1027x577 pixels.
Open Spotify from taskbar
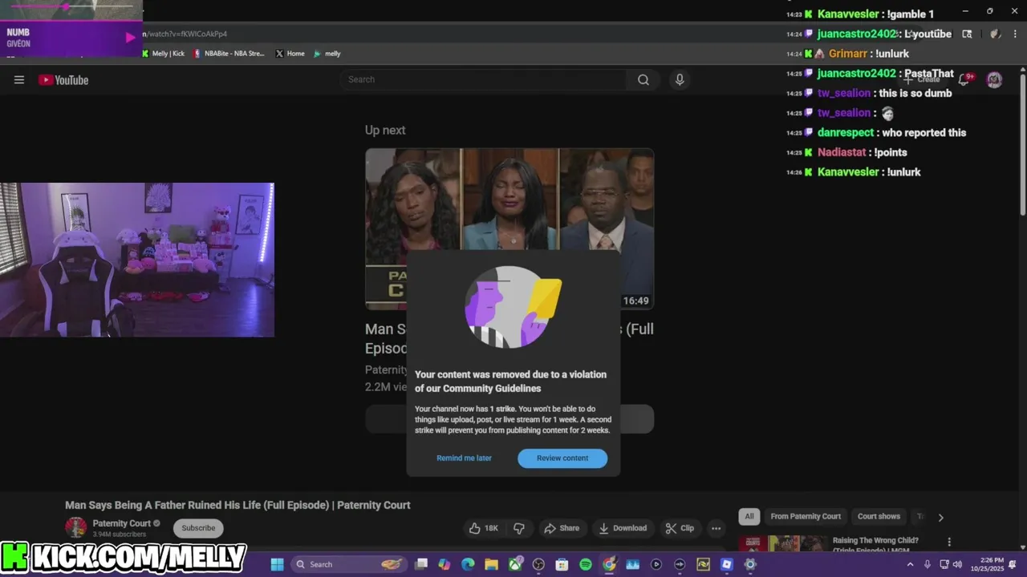coord(586,564)
